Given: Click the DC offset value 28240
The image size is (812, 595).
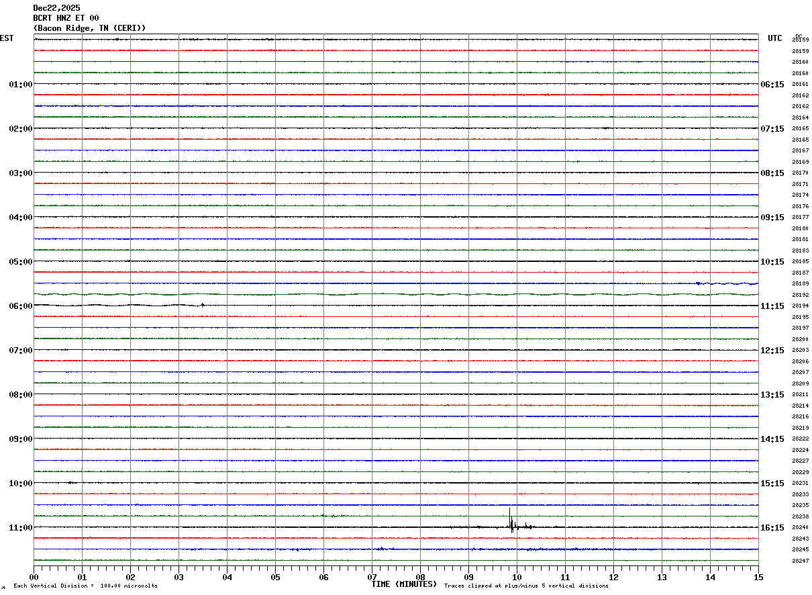Looking at the screenshot, I should [x=801, y=528].
